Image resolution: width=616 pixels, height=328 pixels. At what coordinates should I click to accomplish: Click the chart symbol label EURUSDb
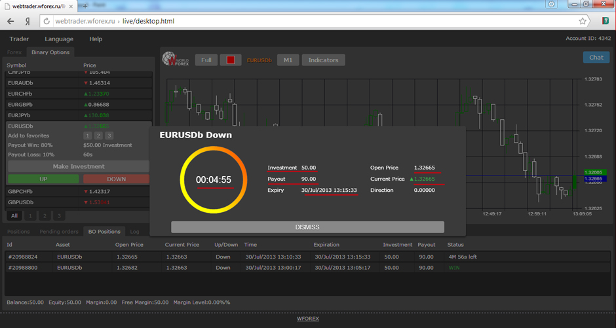(x=260, y=60)
